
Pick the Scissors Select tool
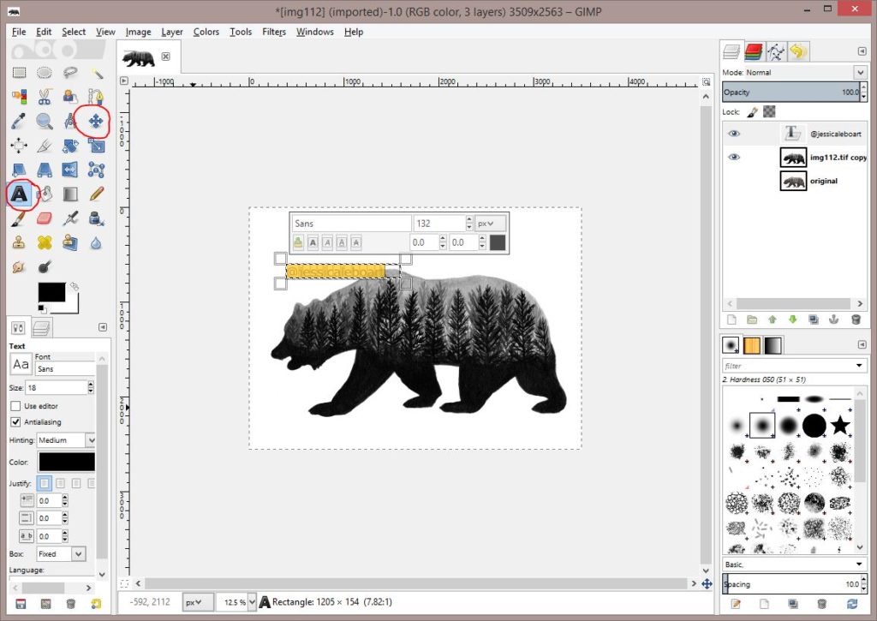pyautogui.click(x=45, y=97)
